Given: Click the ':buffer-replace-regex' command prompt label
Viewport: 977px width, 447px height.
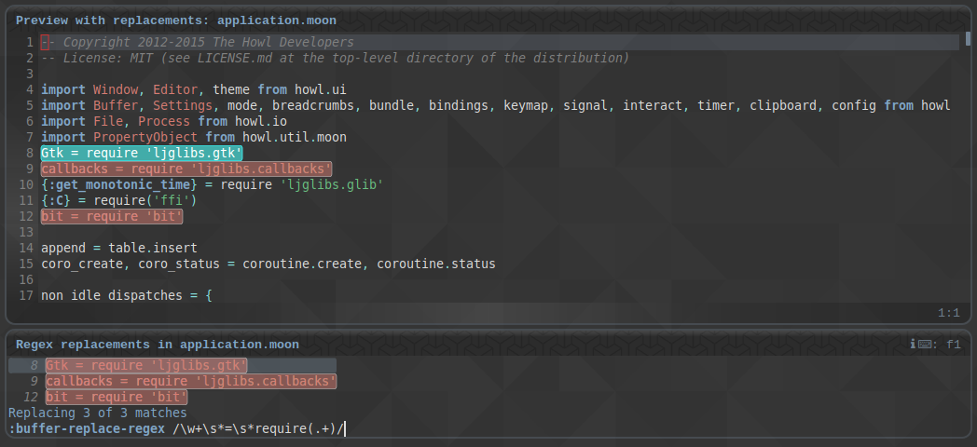Looking at the screenshot, I should (87, 429).
